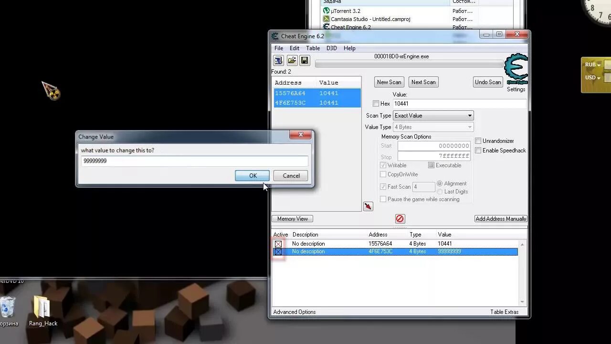Click the open folder toolbar icon
Image resolution: width=611 pixels, height=344 pixels.
tap(292, 61)
